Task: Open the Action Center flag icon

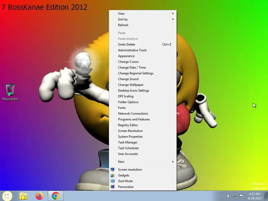Action: click(x=241, y=196)
